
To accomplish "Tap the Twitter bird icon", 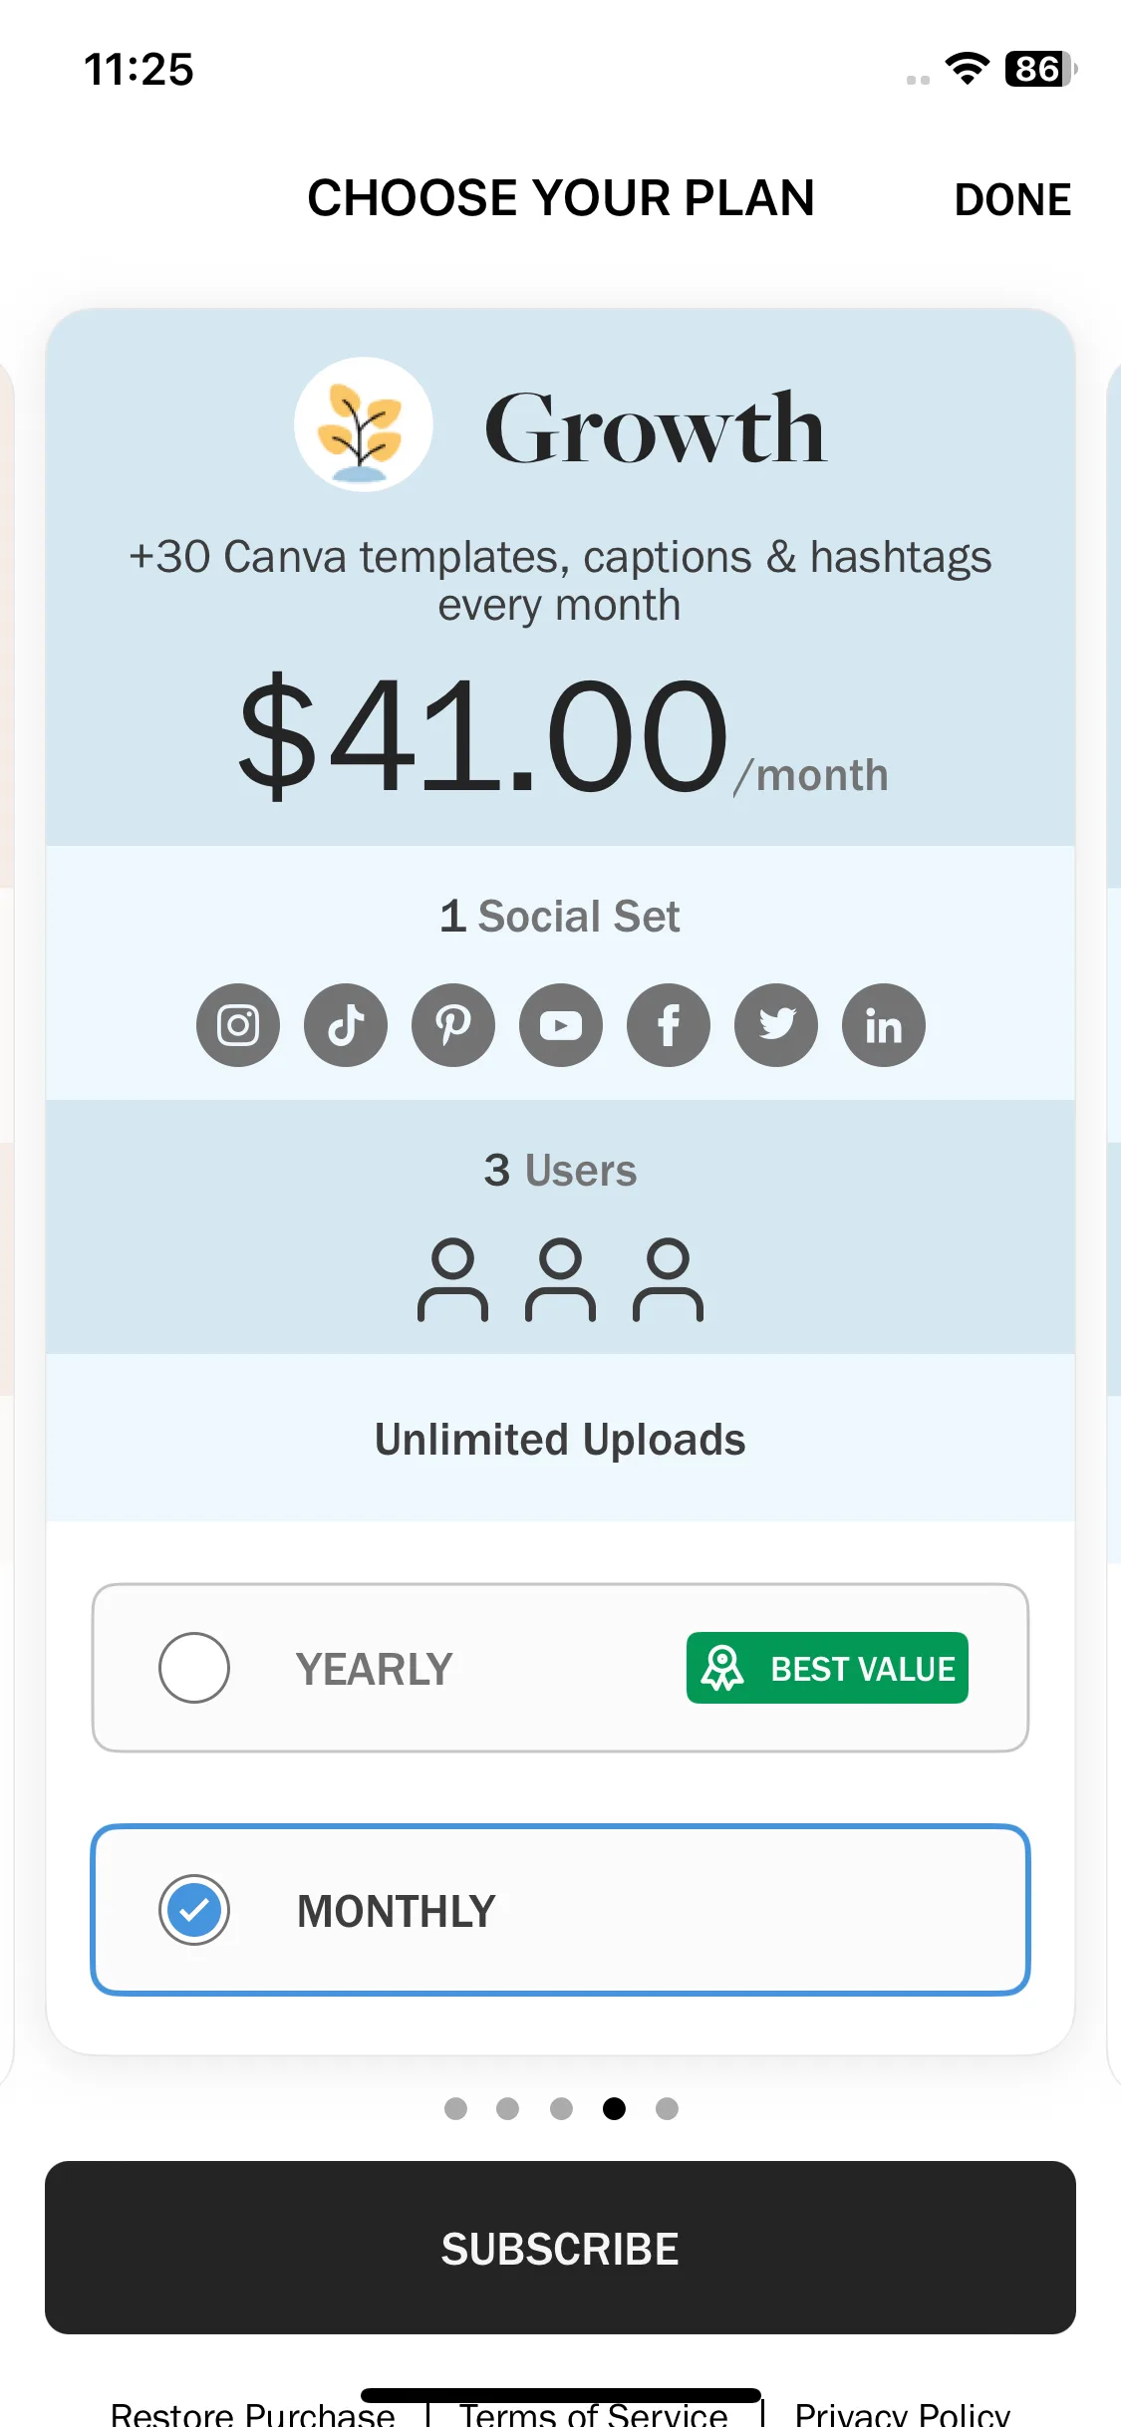I will pos(776,1025).
